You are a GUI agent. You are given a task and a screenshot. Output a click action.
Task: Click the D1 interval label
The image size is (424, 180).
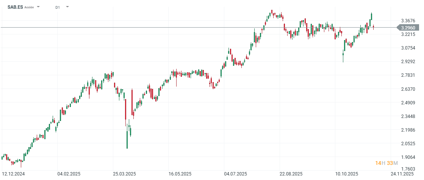click(x=58, y=7)
